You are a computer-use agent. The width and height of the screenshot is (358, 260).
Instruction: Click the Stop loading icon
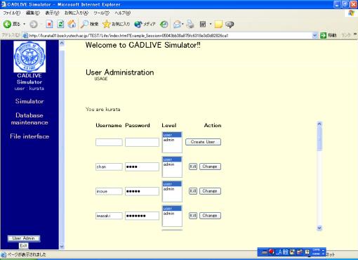tap(49, 24)
